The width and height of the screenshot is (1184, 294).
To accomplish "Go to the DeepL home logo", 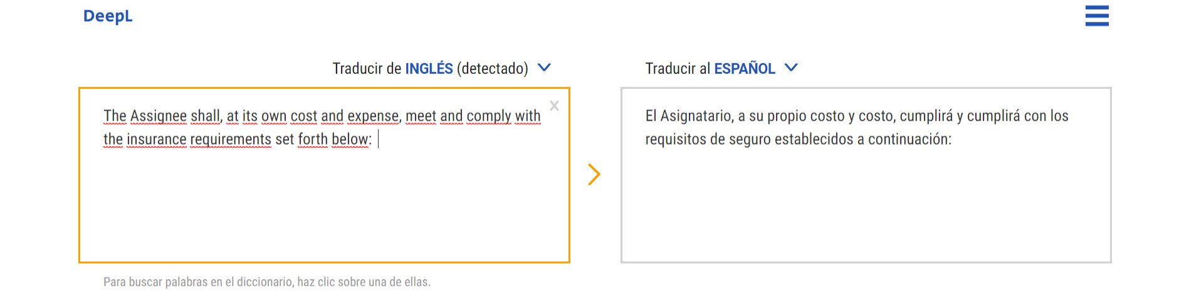I will click(108, 16).
